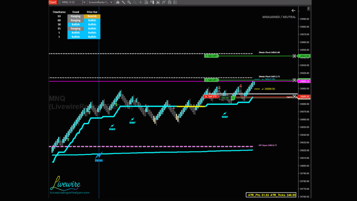This screenshot has width=357, height=201.
Task: Click the left-pointing white arrow icon
Action: pyautogui.click(x=293, y=10)
